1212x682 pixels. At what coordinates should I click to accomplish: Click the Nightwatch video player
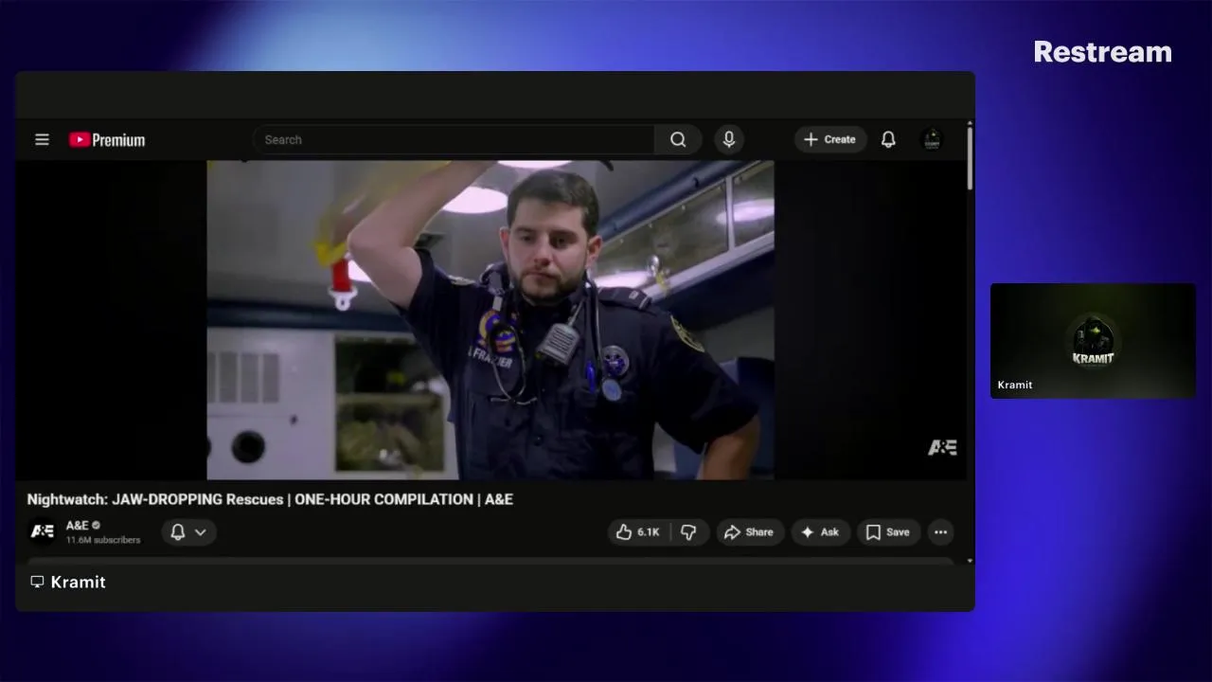(x=490, y=320)
